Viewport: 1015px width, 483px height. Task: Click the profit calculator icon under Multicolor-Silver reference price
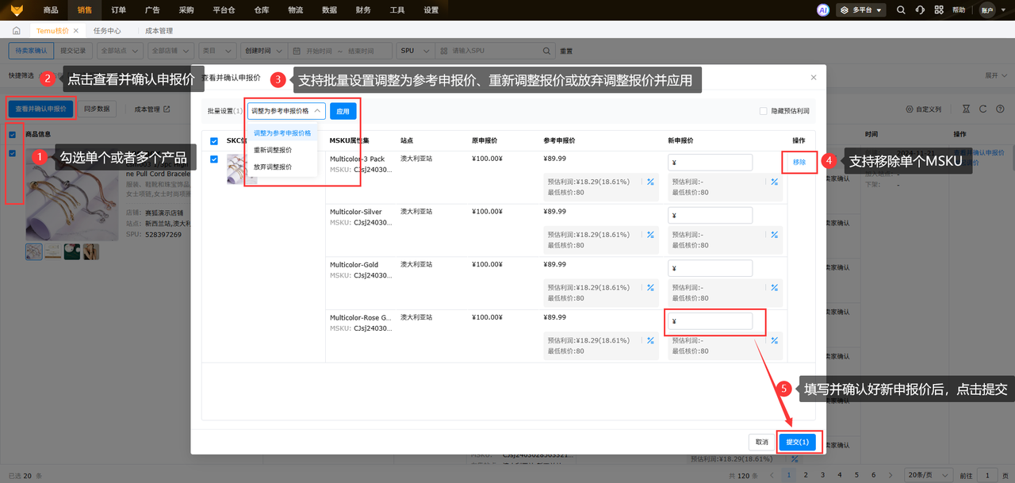(x=650, y=235)
